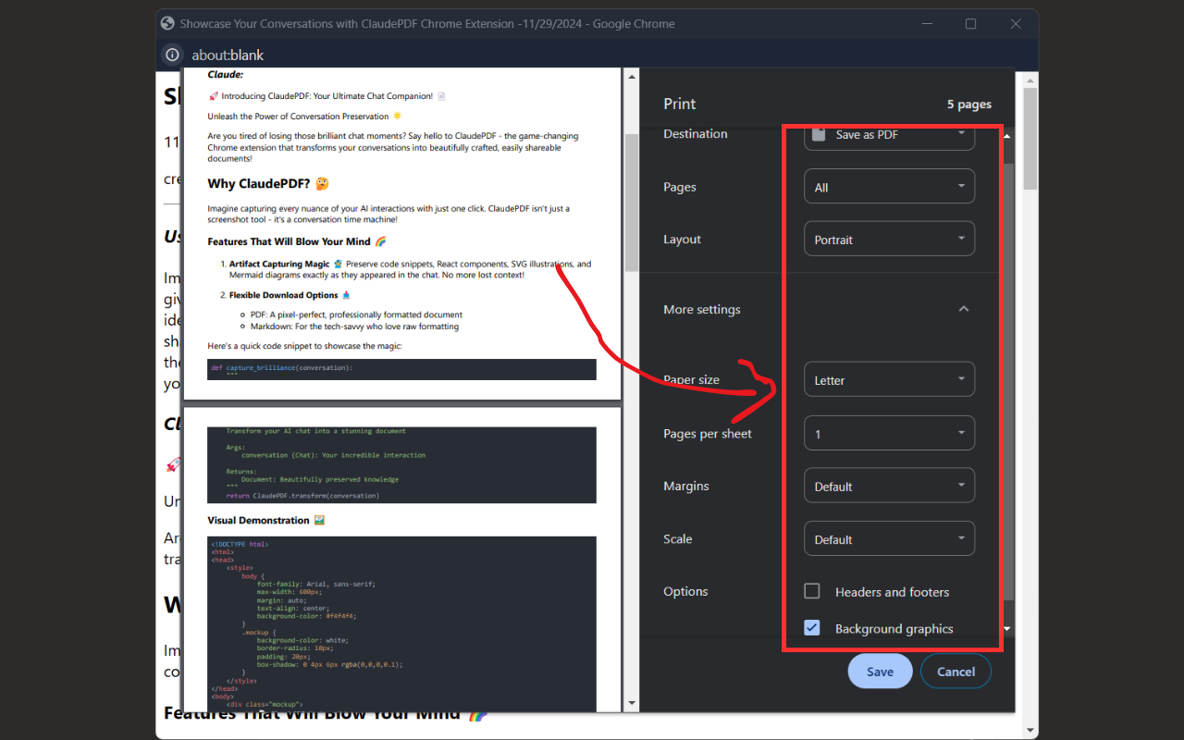Click the first page thumbnail in the print preview

401,231
